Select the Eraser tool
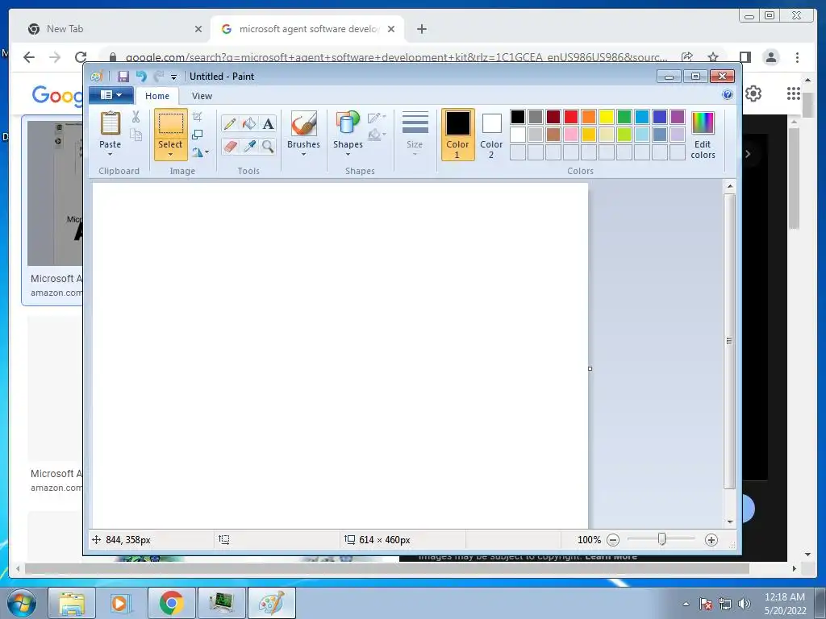826x619 pixels. click(230, 147)
